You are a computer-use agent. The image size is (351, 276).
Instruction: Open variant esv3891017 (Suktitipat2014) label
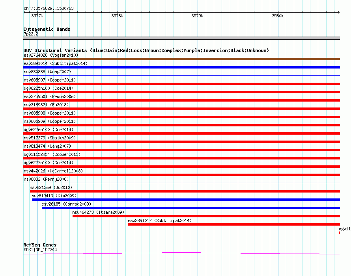click(x=160, y=220)
